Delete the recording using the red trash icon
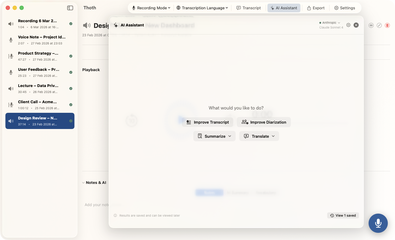This screenshot has width=395, height=240. tap(387, 25)
